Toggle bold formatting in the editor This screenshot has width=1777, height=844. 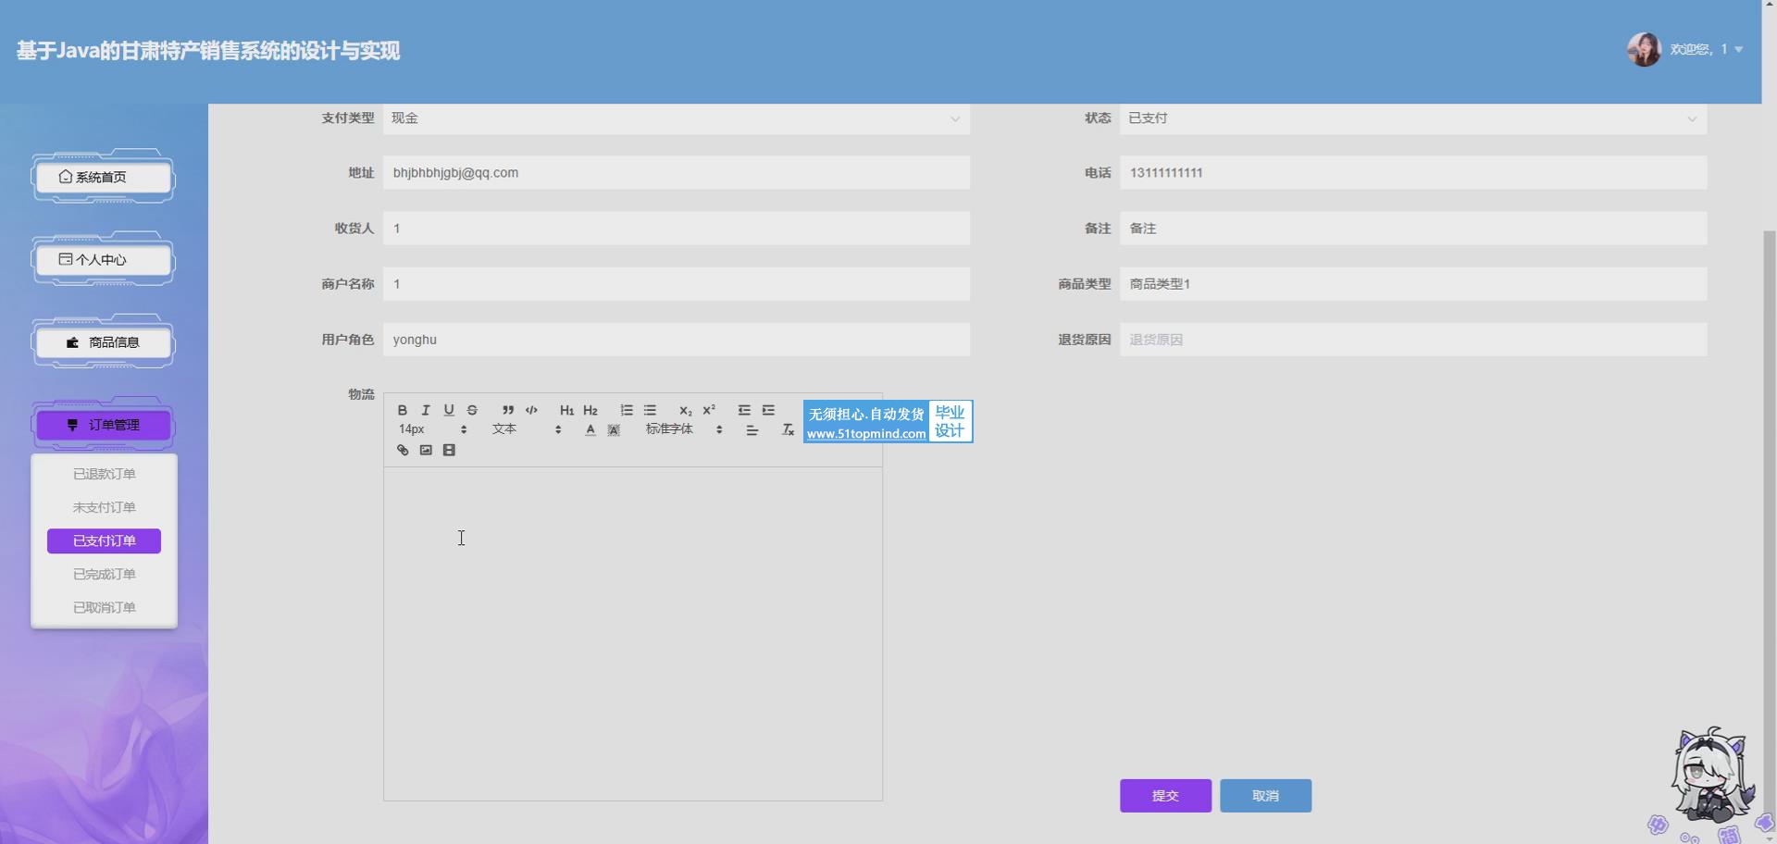(403, 410)
